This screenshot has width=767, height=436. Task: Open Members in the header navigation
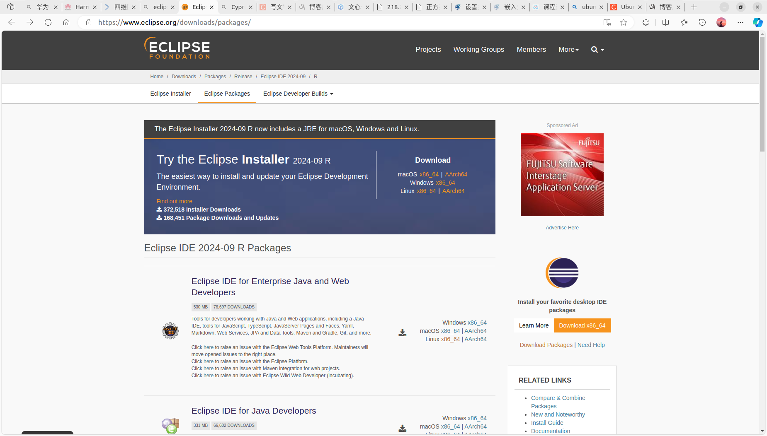531,50
